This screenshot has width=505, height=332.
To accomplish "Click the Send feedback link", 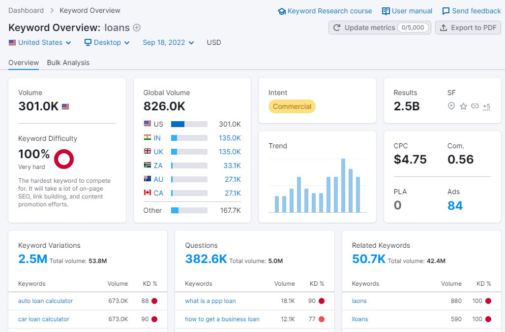I will coord(472,11).
